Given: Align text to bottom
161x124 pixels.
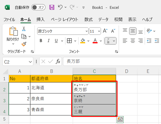Looking at the screenshot, I should (x=140, y=32).
